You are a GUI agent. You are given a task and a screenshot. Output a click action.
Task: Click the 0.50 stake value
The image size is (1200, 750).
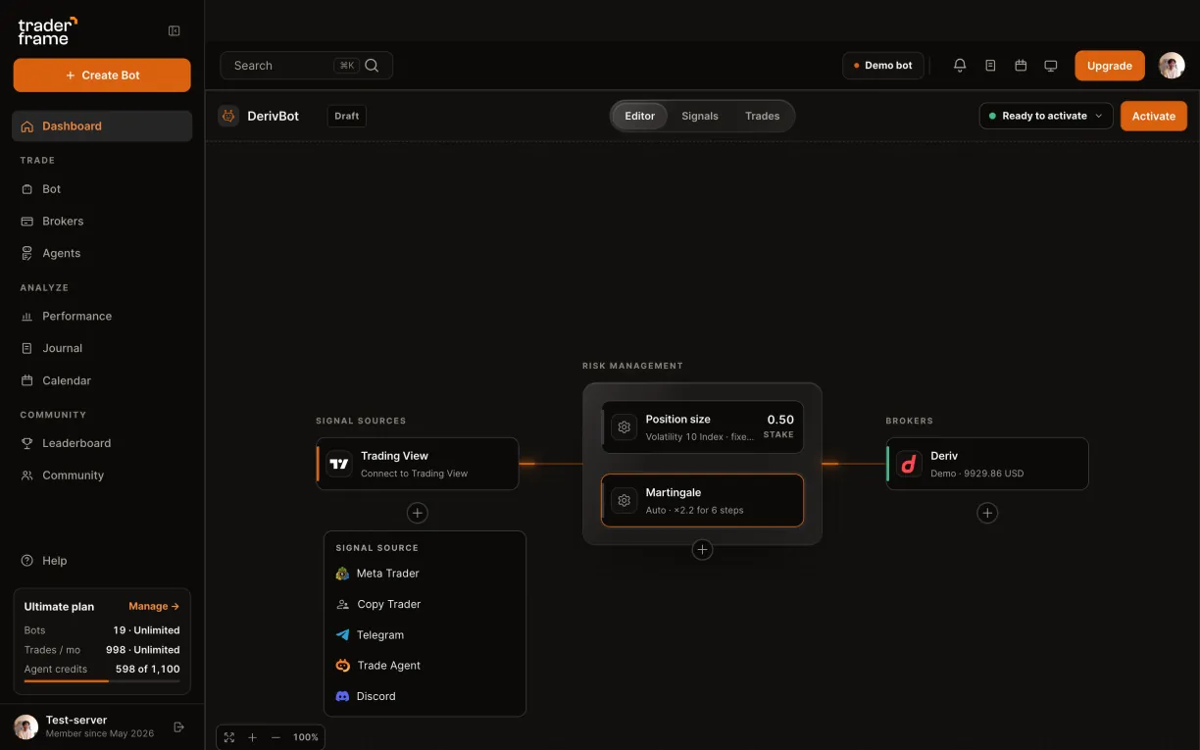pos(780,420)
